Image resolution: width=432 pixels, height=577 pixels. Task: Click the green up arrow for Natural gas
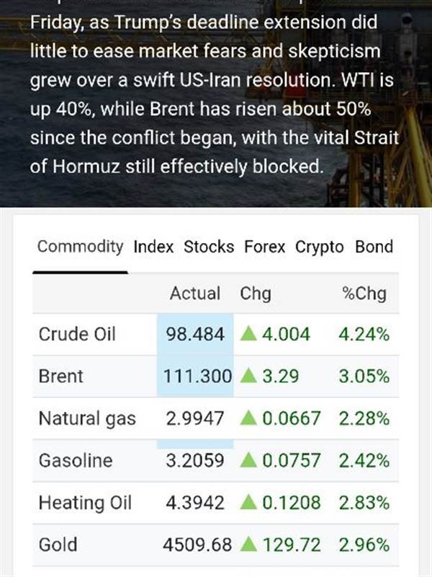(x=248, y=418)
